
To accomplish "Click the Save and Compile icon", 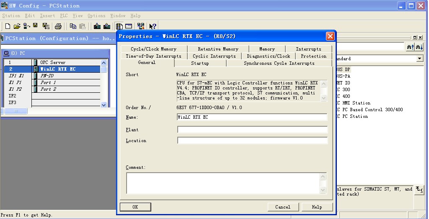I will pos(46,26).
